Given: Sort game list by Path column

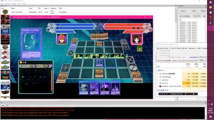Looking at the screenshot, I should click(60, 8).
